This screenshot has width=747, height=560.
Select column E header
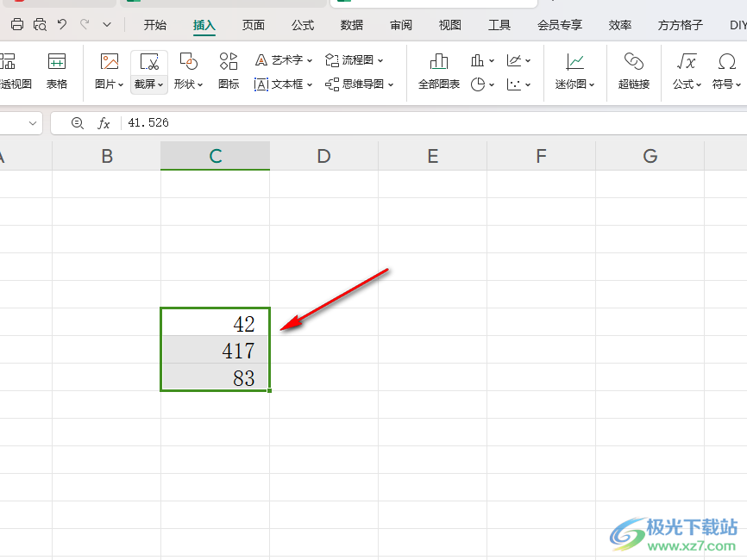[x=432, y=156]
